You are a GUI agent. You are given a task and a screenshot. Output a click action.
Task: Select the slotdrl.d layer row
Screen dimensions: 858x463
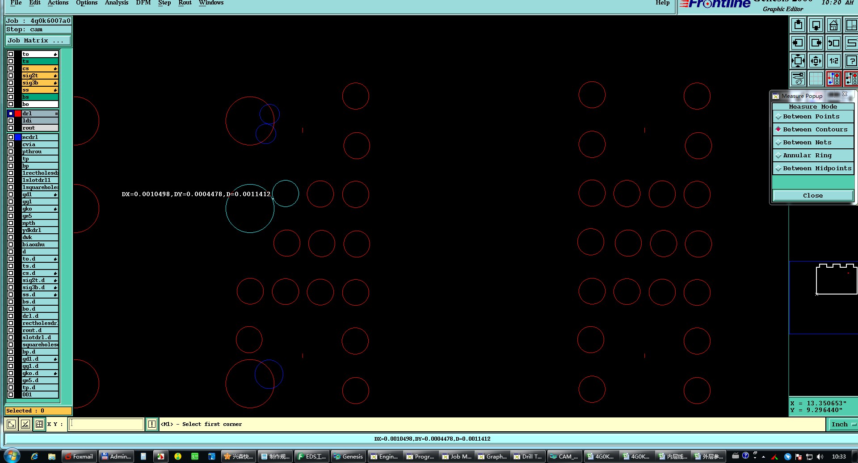point(40,337)
